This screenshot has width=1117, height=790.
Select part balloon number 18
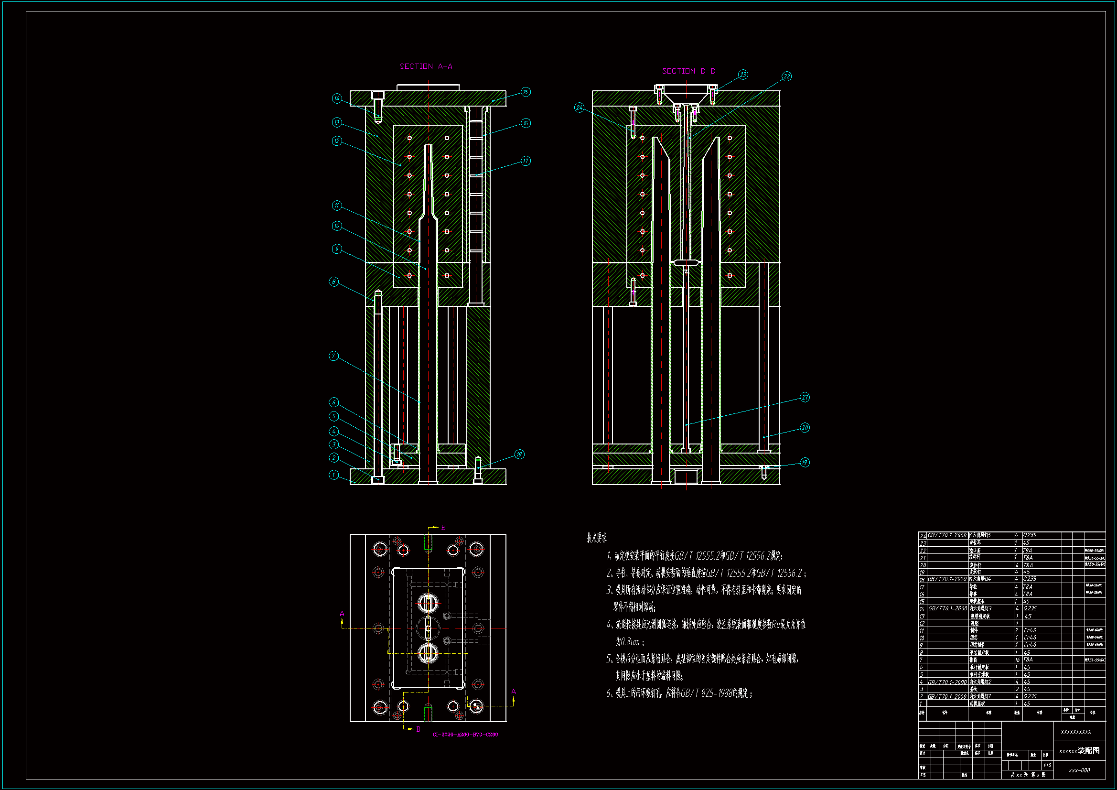tap(519, 454)
